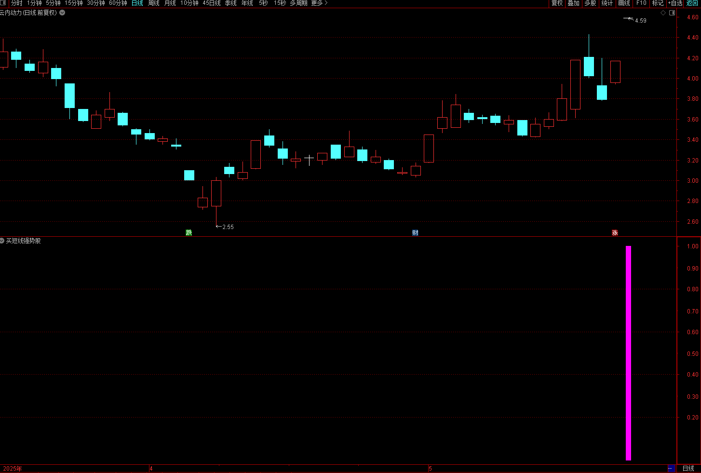Click the blue icon at bottom right corner

coord(671,468)
